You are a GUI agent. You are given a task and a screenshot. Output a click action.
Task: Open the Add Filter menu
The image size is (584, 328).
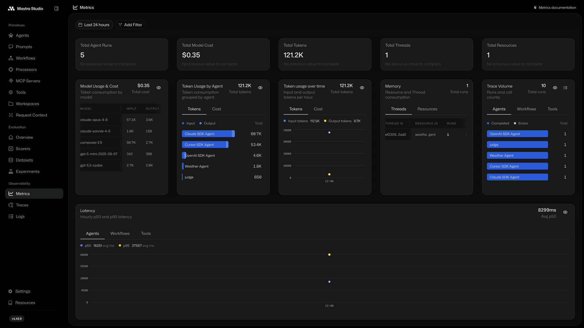pyautogui.click(x=130, y=25)
